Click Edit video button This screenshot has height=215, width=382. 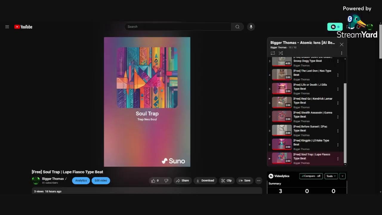(101, 180)
